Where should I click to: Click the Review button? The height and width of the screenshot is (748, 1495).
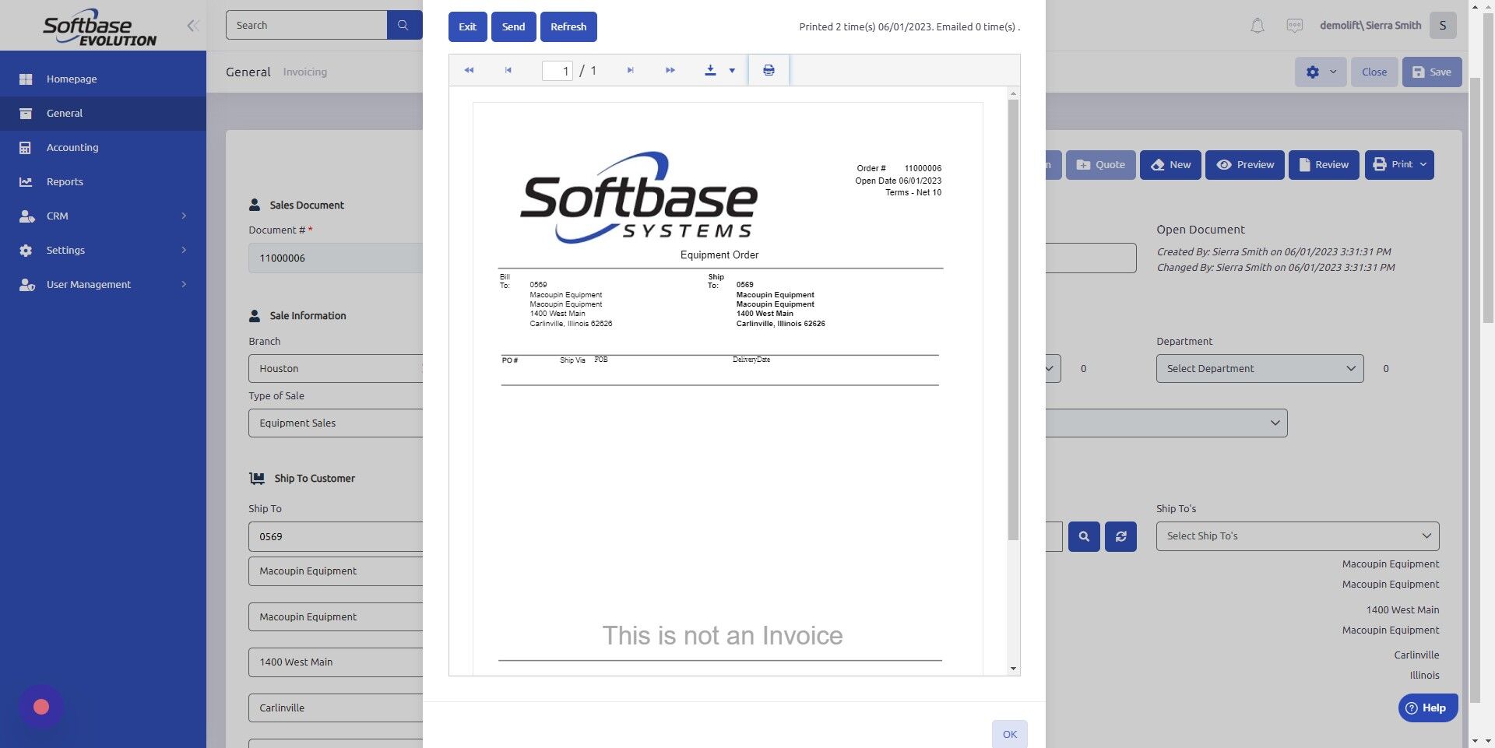(1324, 165)
